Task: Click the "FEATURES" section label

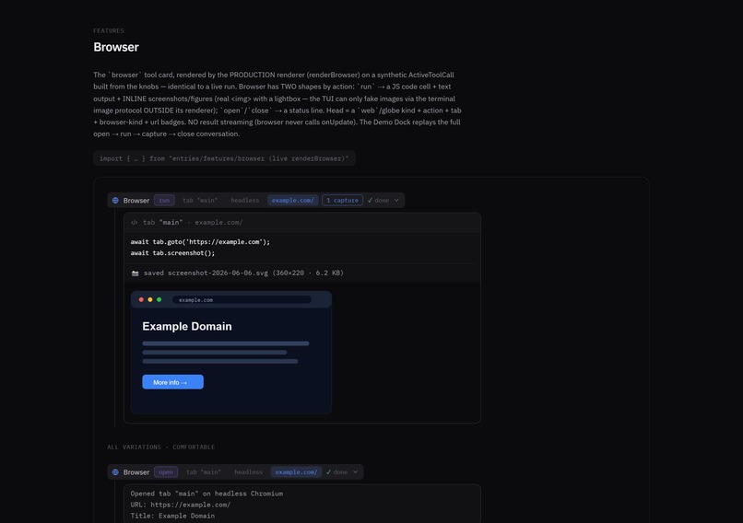Action: point(109,30)
